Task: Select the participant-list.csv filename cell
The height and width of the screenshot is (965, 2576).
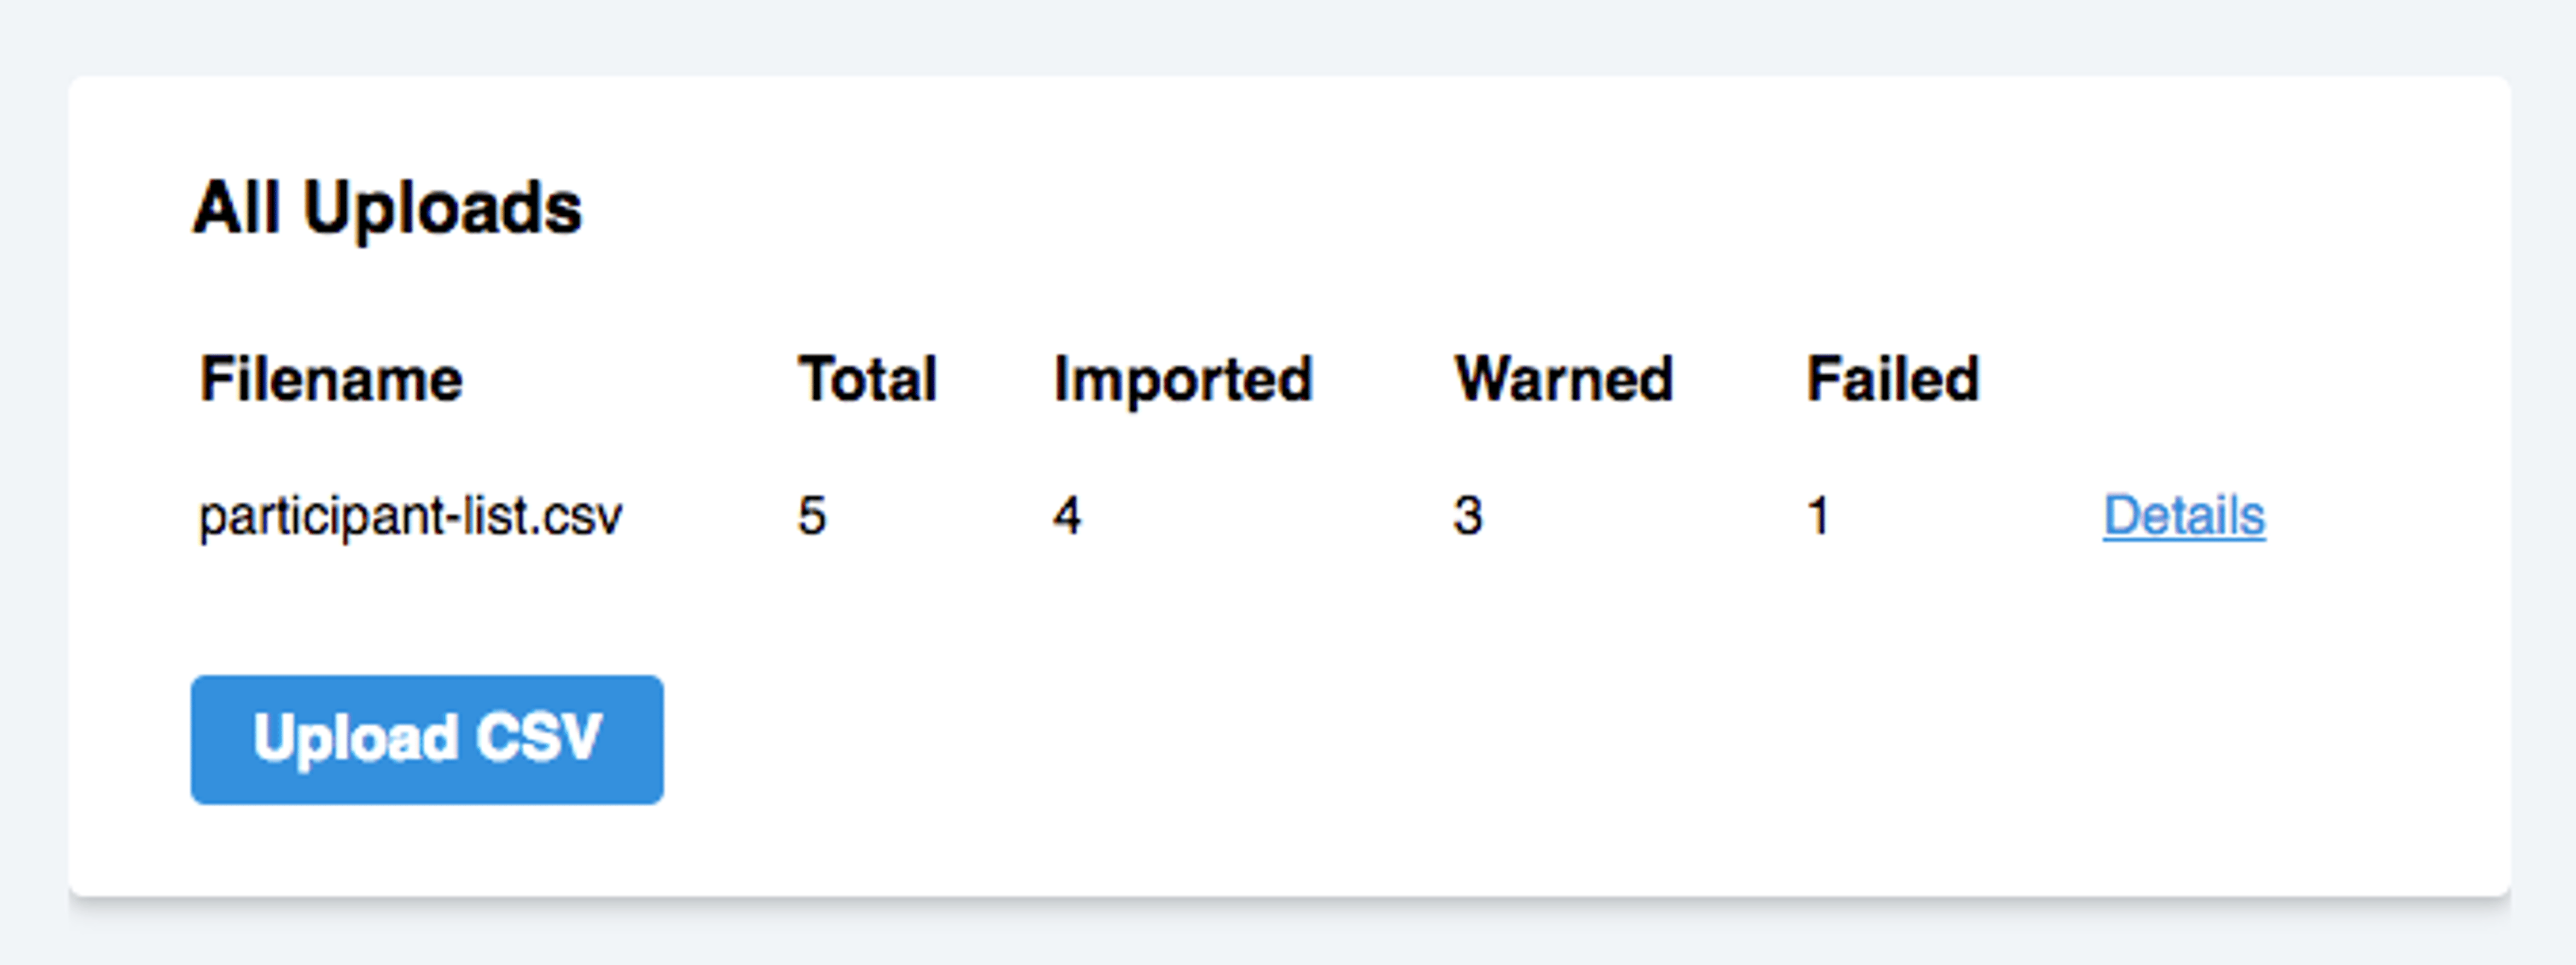Action: tap(411, 516)
